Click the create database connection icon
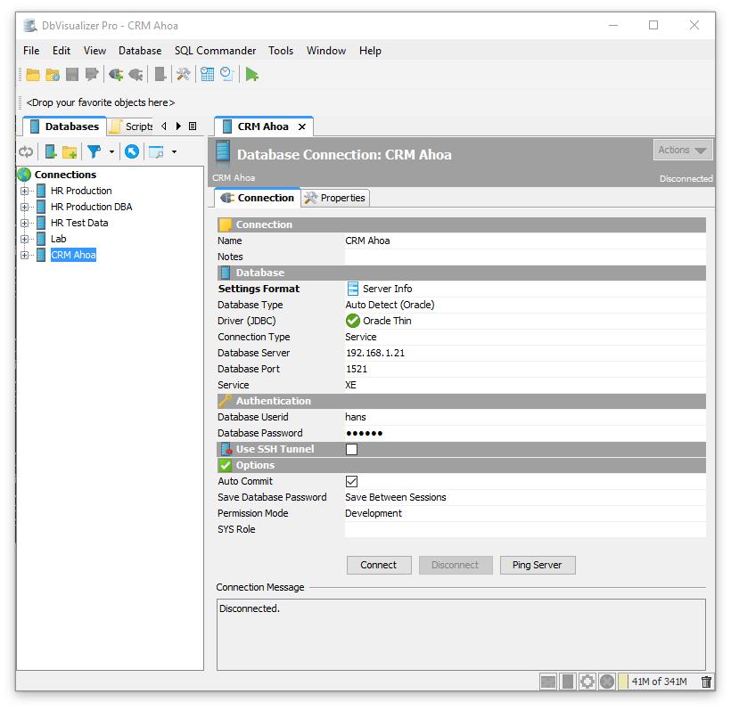The width and height of the screenshot is (731, 710). (x=51, y=152)
